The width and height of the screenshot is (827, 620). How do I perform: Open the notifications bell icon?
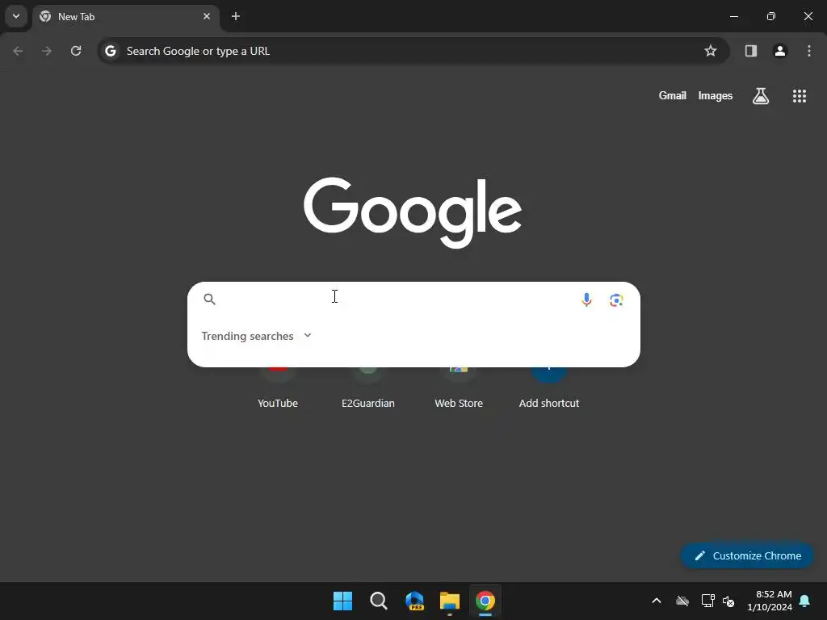coord(805,601)
